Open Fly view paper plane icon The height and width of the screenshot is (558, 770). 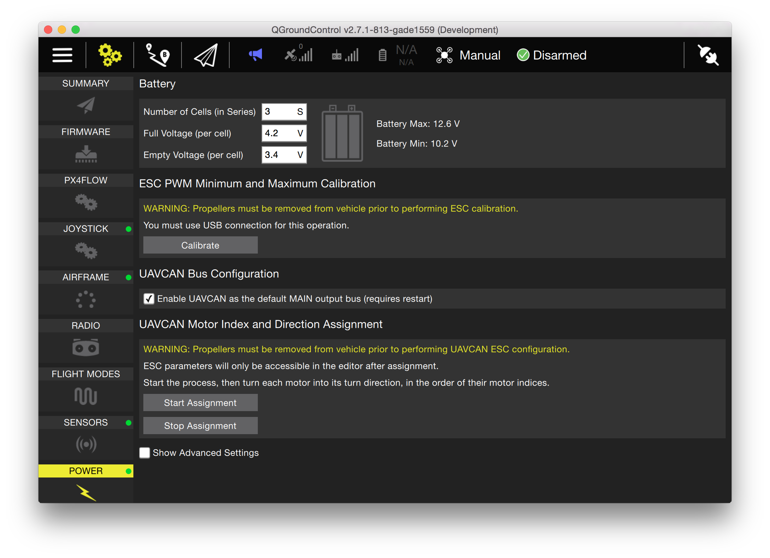pos(205,55)
